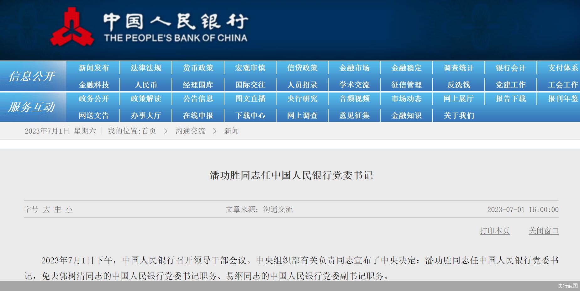Screen dimensions: 580x291
Task: Open the 图文直播 live broadcast page
Action: 250,99
